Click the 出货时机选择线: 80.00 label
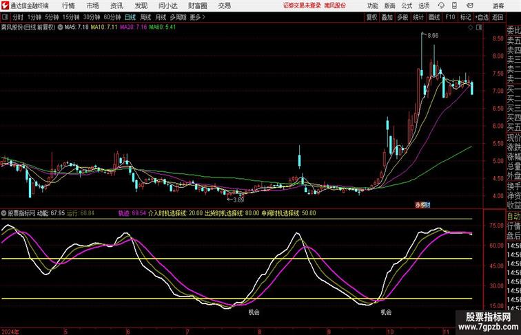This screenshot has width=521, height=335. (x=232, y=213)
